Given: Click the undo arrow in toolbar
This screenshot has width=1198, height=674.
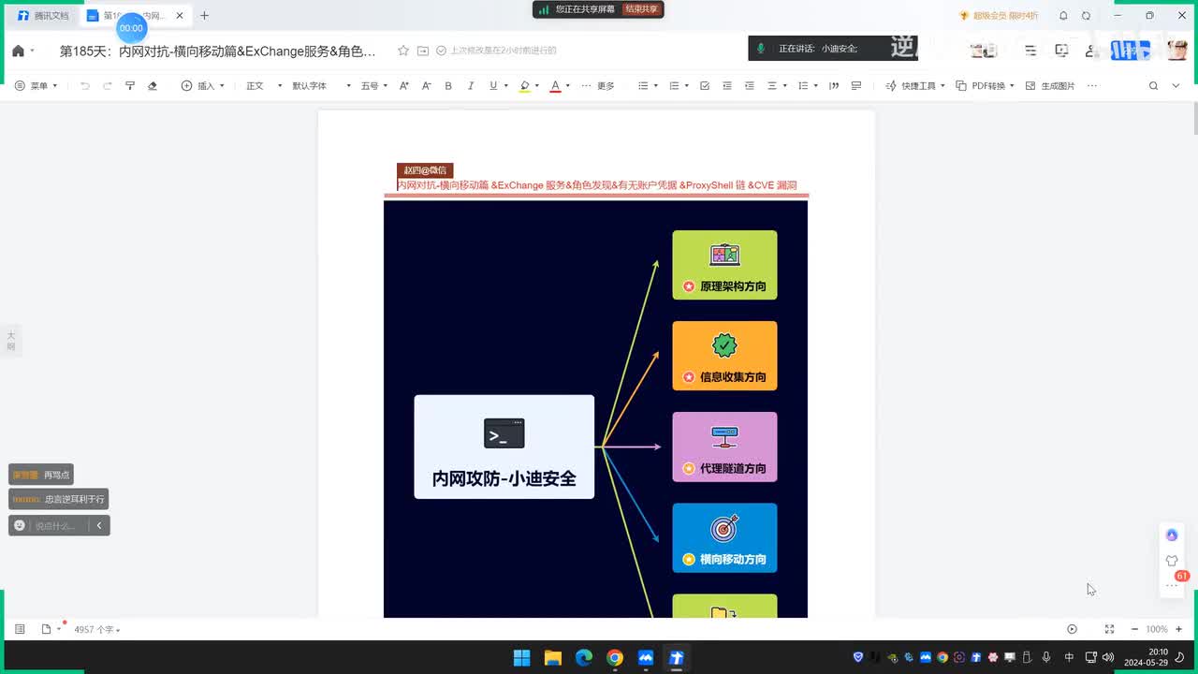Looking at the screenshot, I should 85,85.
